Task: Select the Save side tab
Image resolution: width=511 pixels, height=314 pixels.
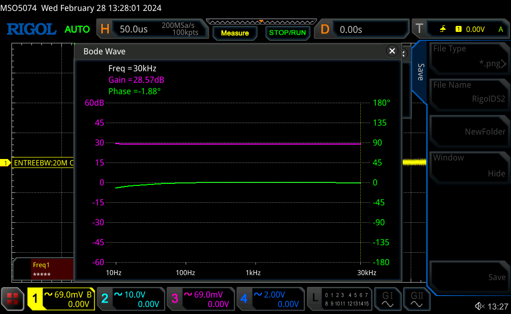Action: (x=420, y=72)
